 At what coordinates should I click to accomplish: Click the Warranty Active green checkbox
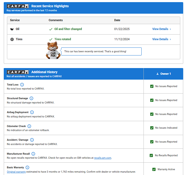(x=154, y=169)
